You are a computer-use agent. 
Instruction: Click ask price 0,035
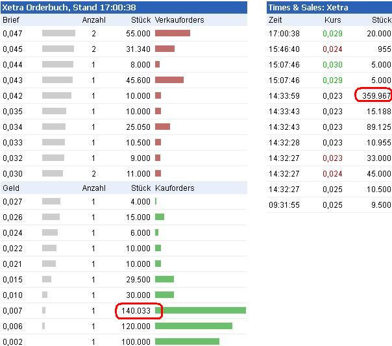(x=12, y=111)
